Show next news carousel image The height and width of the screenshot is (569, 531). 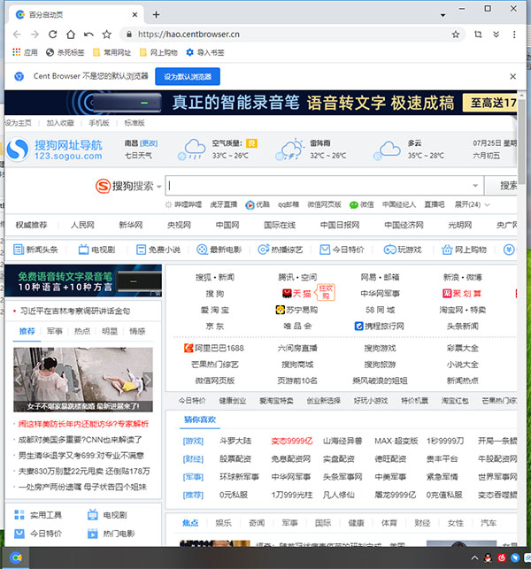click(x=148, y=380)
